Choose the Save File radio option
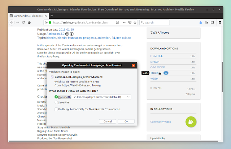Image resolution: width=231 pixels, height=149 pixels. tap(56, 102)
